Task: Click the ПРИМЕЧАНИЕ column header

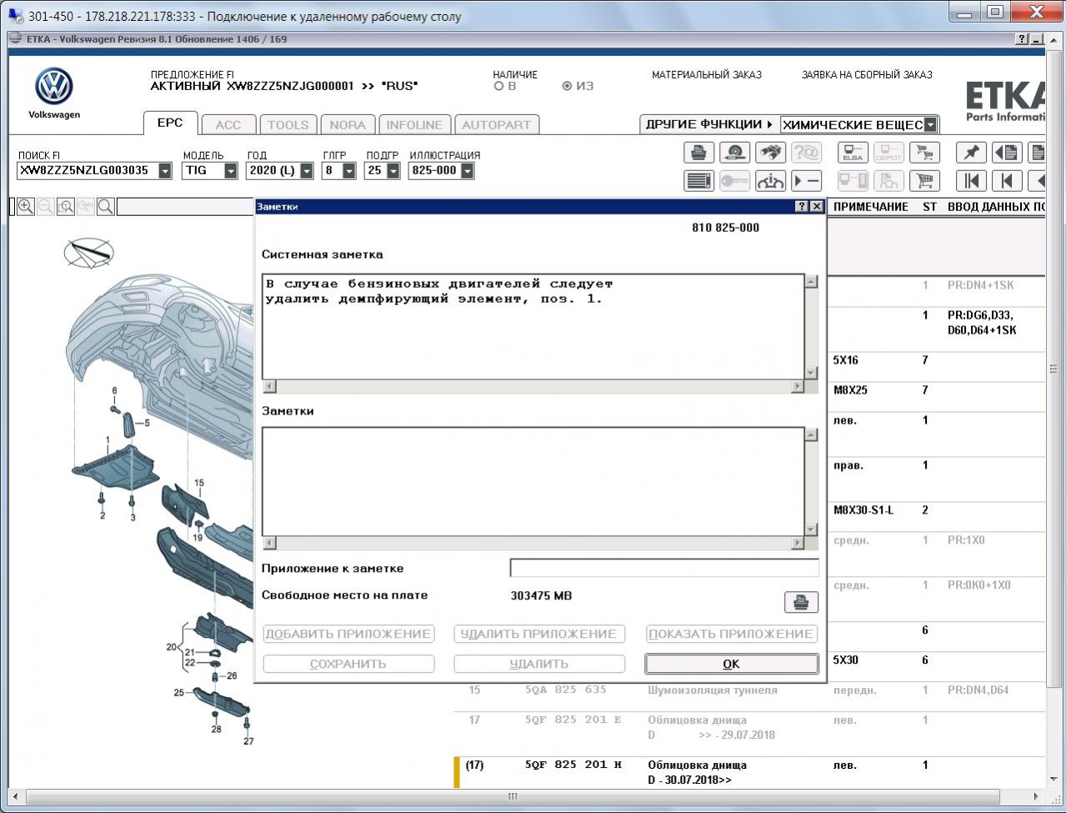Action: point(871,207)
